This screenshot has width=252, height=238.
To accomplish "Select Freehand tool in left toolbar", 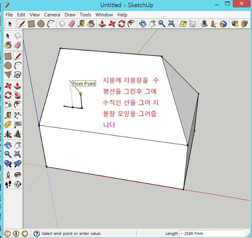I will click(17, 75).
